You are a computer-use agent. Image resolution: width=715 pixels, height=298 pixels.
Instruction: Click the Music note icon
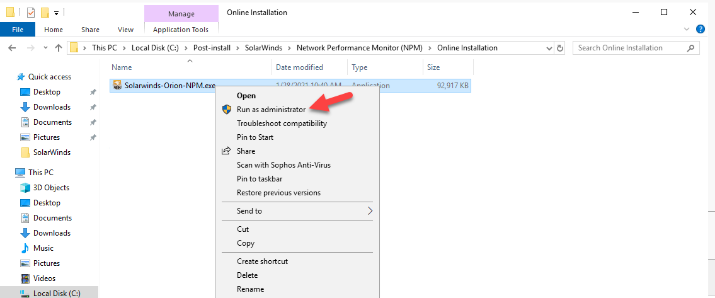click(25, 248)
